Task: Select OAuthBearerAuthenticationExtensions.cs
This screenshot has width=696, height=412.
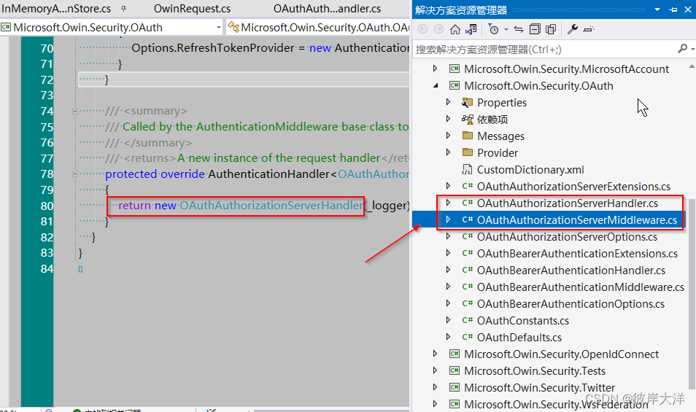Action: click(x=577, y=254)
